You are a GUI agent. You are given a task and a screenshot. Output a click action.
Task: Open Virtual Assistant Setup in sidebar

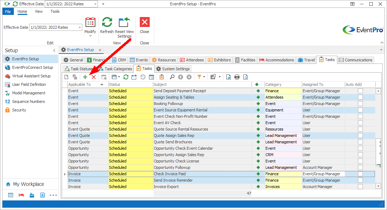[31, 76]
